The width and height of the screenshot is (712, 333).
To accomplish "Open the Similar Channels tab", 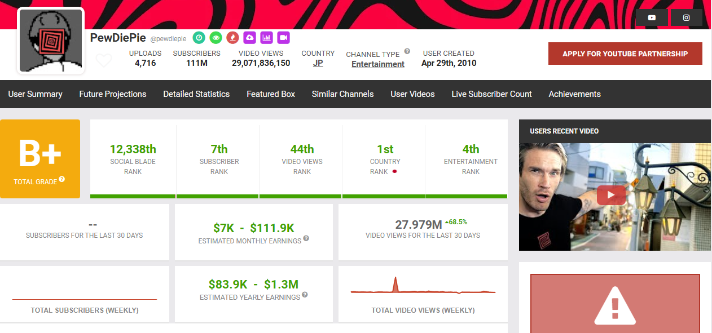I will 342,94.
